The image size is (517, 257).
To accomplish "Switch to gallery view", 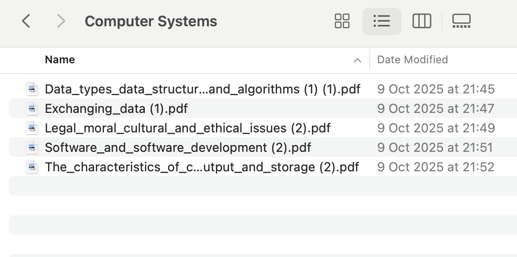I will (461, 21).
